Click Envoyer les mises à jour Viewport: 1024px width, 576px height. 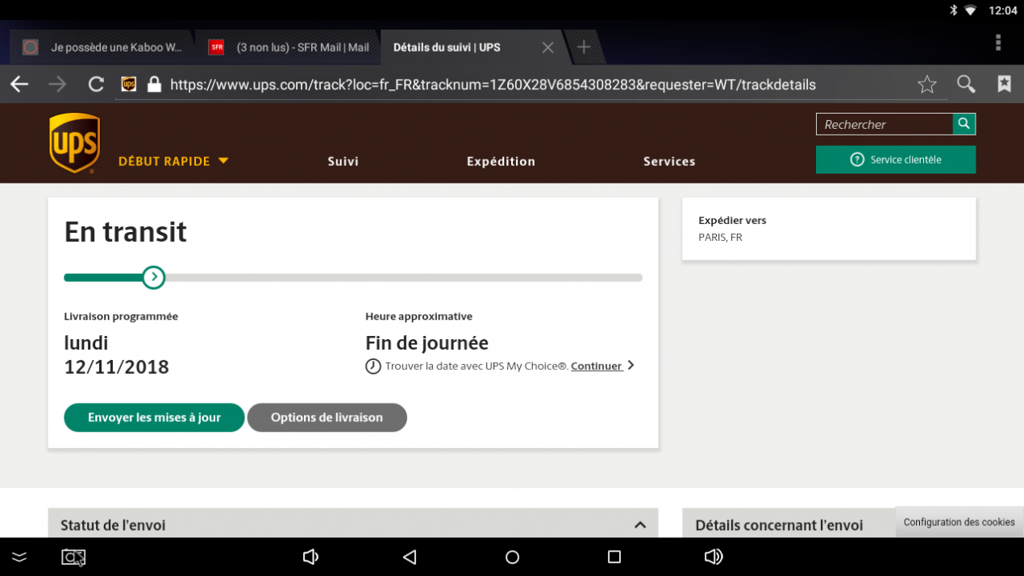click(154, 417)
